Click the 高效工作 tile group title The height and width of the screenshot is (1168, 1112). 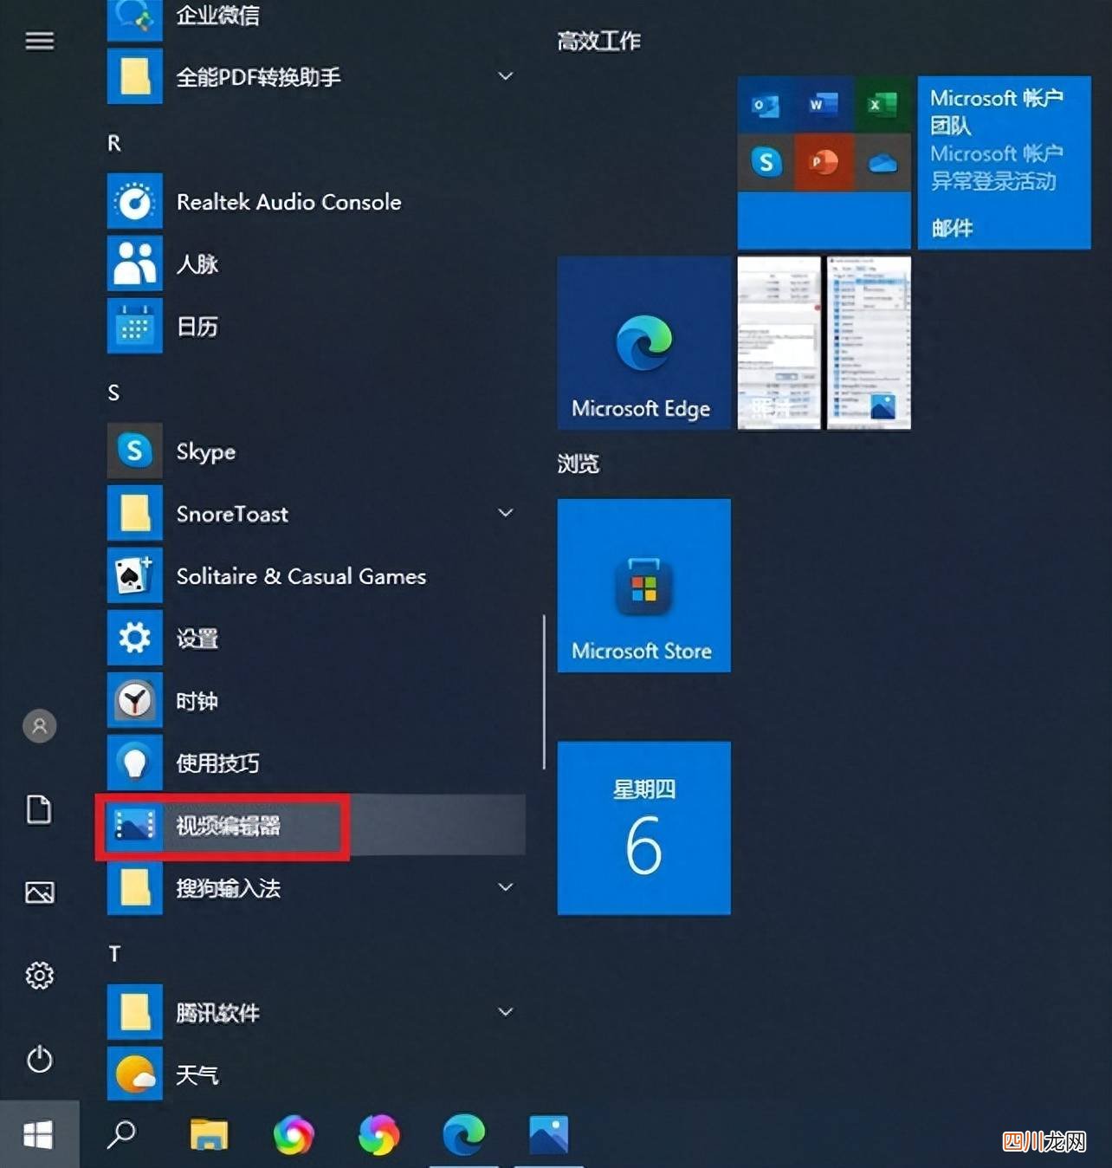point(598,41)
